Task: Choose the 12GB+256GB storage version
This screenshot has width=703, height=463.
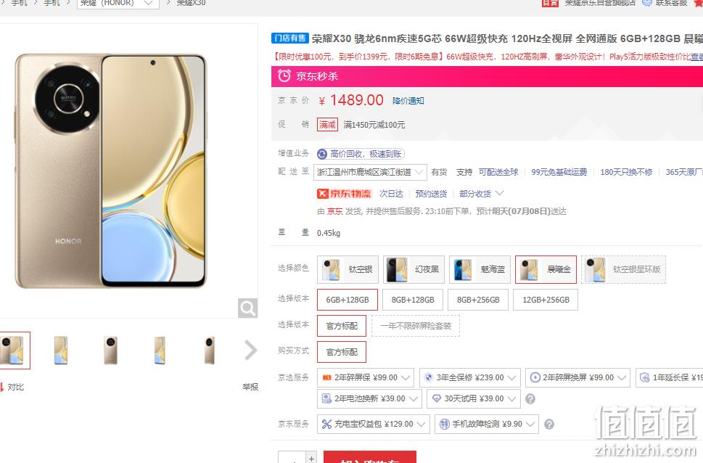Action: pos(546,300)
